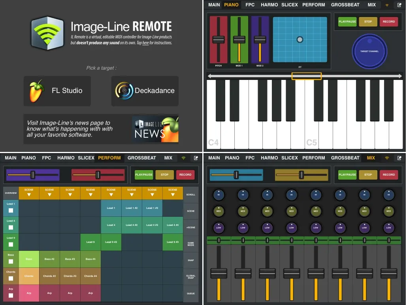Tap the Deckadance disc icon target
407x305 pixels.
124,91
